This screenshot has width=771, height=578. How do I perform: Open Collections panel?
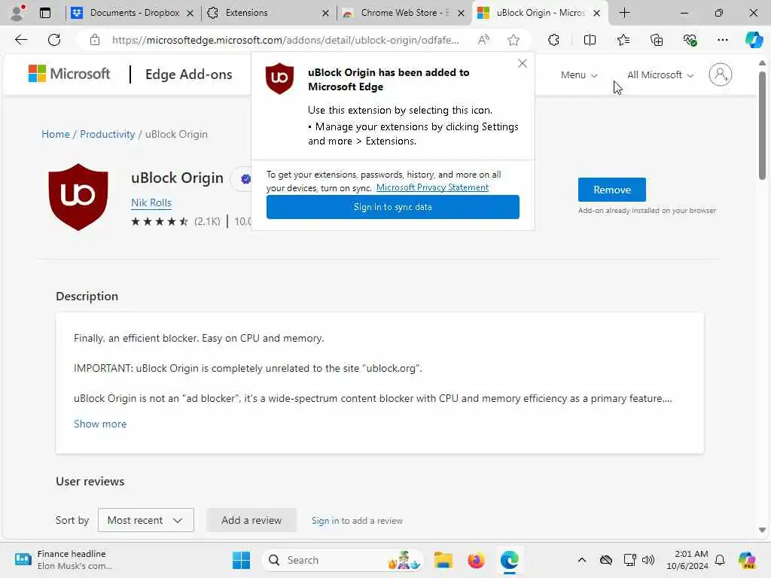point(657,40)
